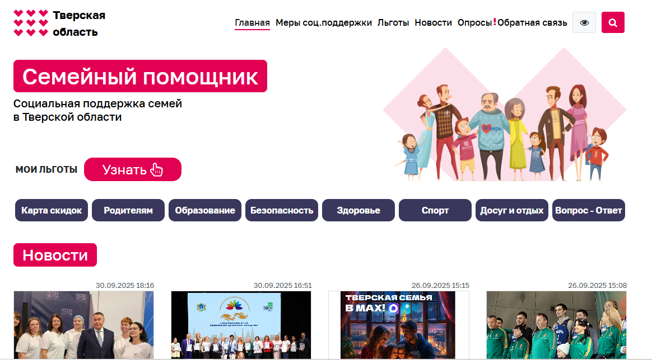The image size is (652, 360).
Task: Open the Карта скидок category
Action: click(x=52, y=210)
